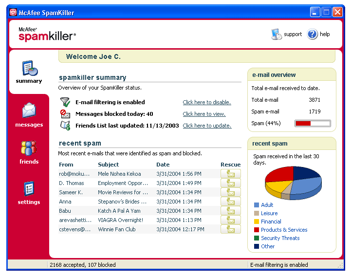Image resolution: width=351 pixels, height=277 pixels.
Task: Click 'Messages blocked today: 40' text
Action: pos(114,114)
